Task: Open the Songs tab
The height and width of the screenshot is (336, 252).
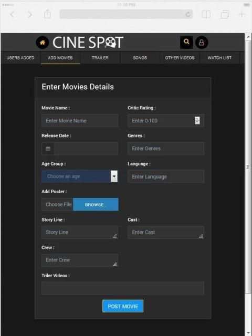Action: point(140,58)
